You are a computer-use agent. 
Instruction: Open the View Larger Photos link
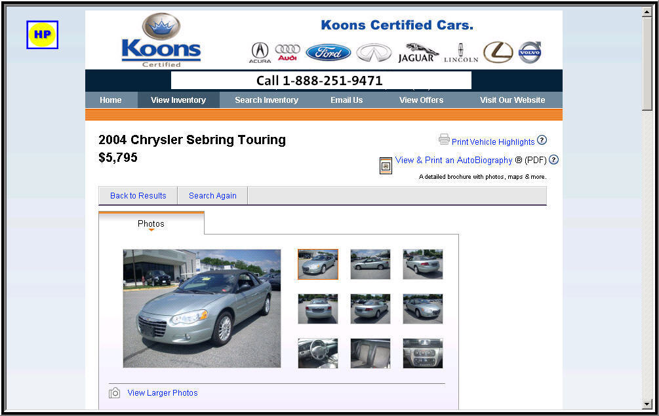(x=162, y=393)
